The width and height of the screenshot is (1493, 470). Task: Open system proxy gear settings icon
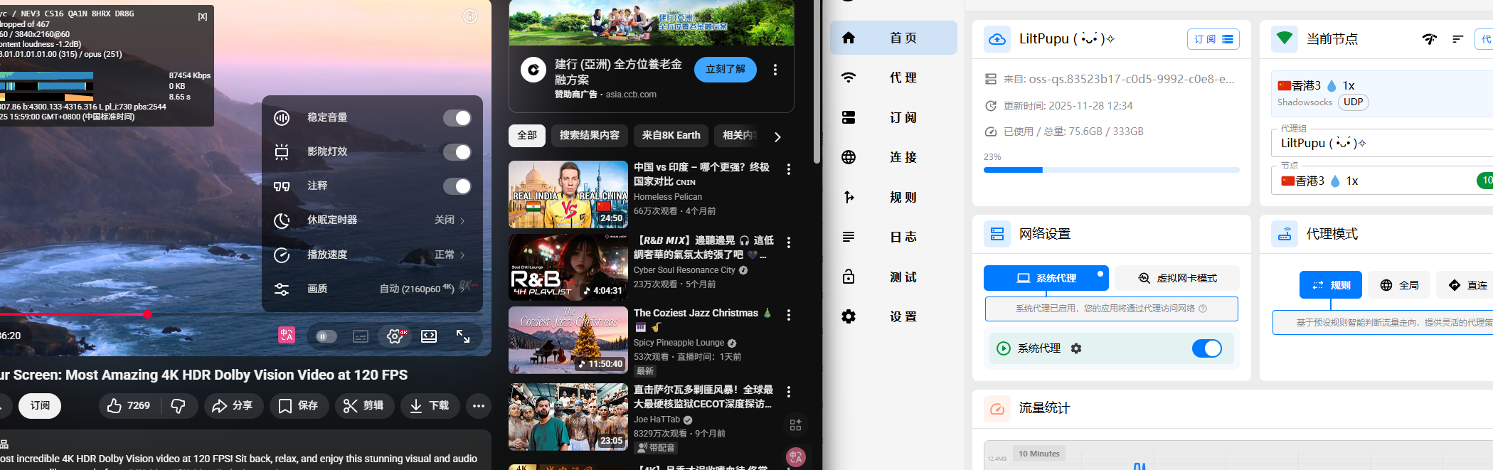(x=1076, y=348)
